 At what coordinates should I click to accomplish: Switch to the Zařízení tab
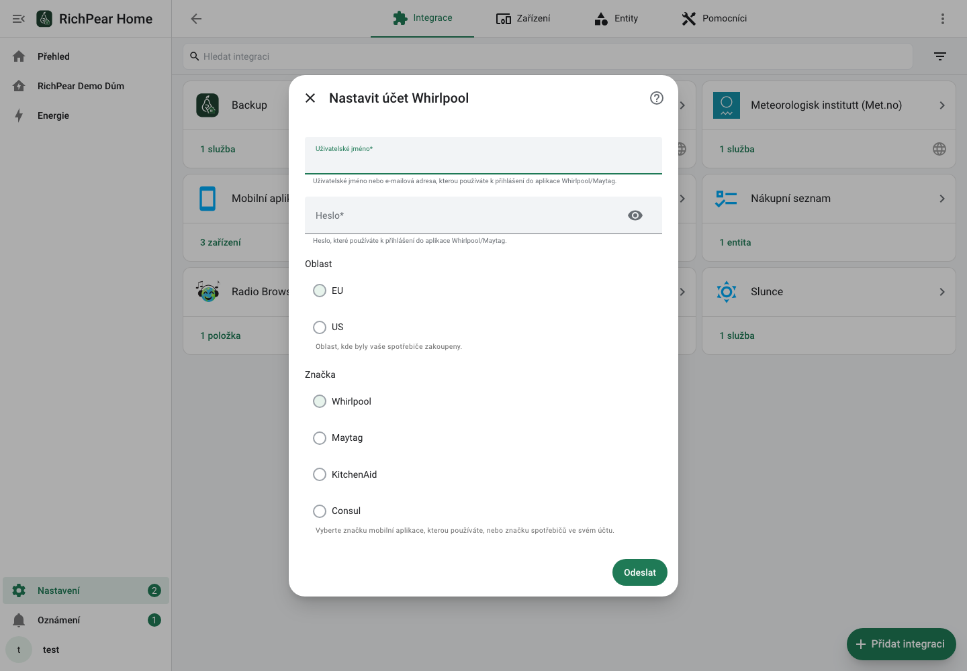pyautogui.click(x=523, y=19)
